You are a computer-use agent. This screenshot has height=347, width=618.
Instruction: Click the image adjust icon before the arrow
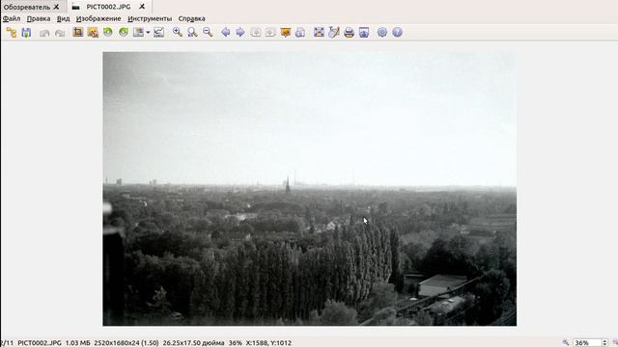138,32
